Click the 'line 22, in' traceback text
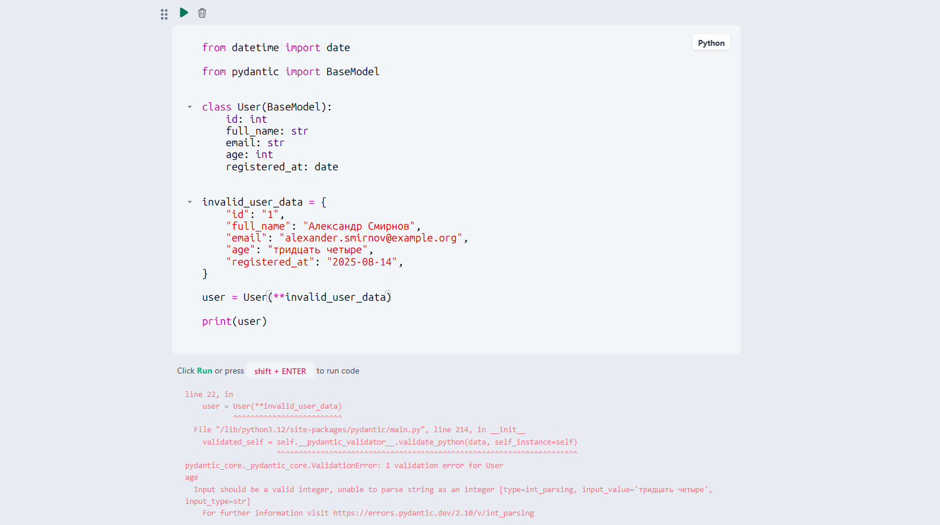 [x=209, y=395]
